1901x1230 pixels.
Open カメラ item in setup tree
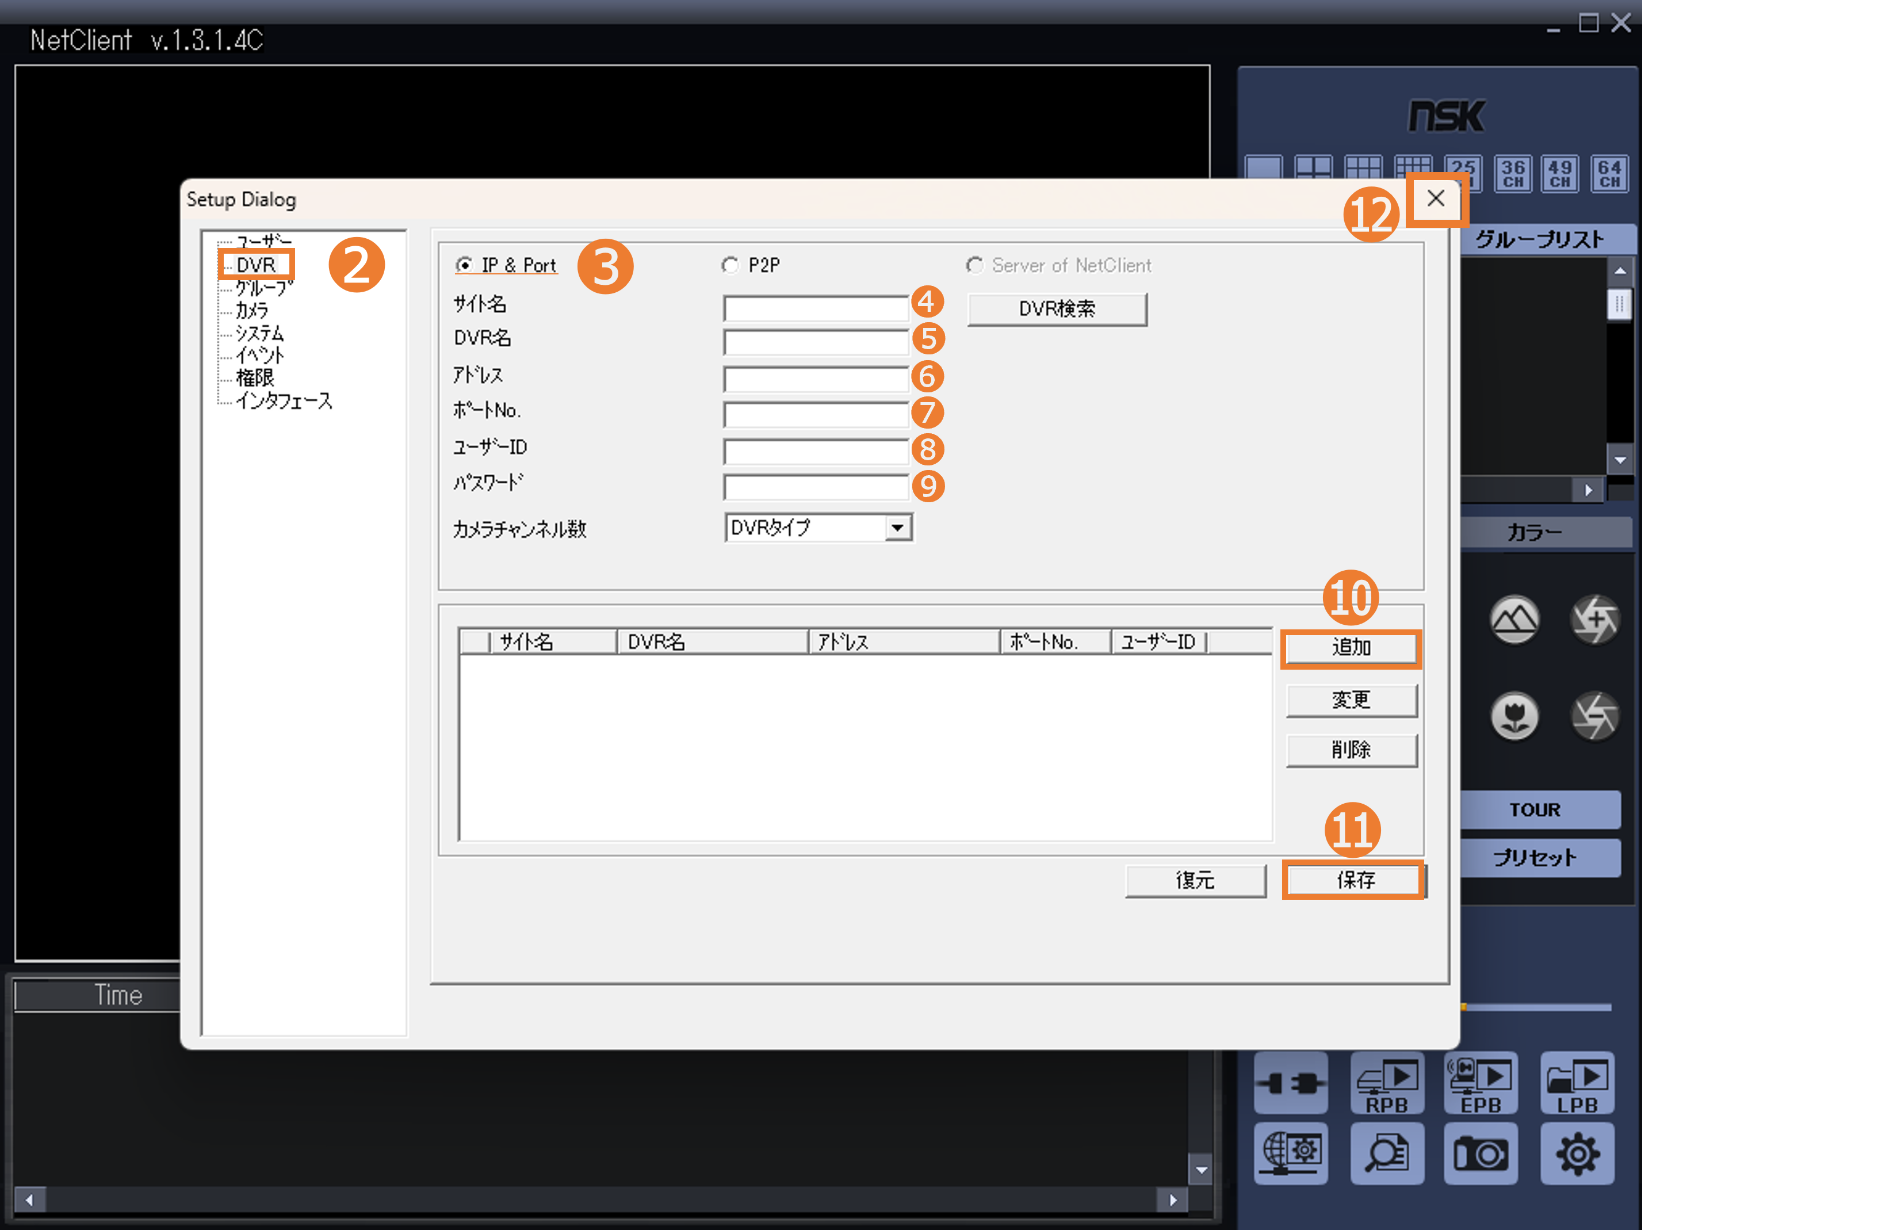[x=253, y=310]
